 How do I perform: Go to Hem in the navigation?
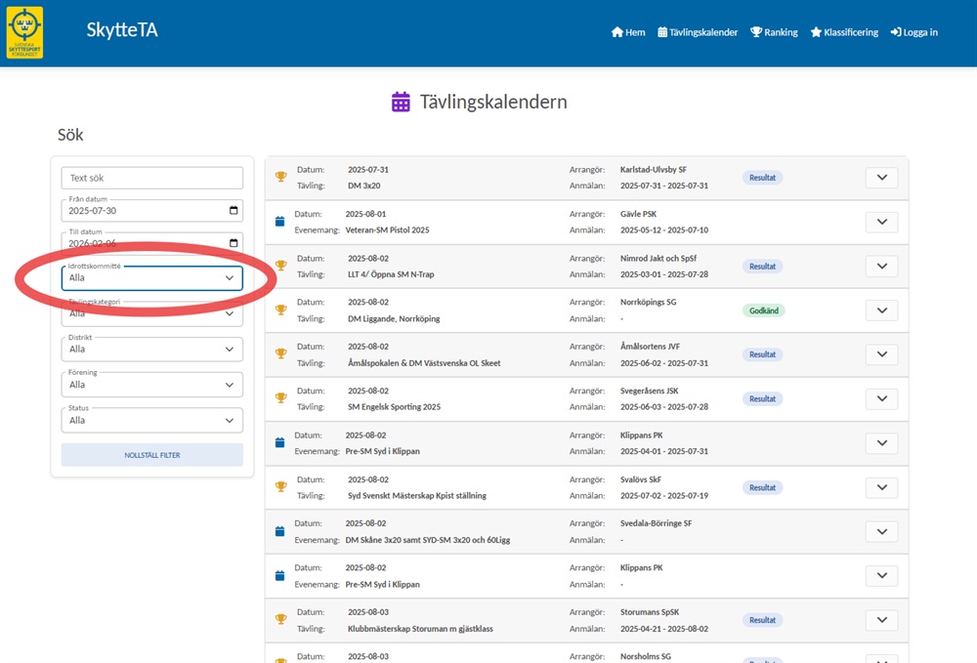click(x=628, y=32)
